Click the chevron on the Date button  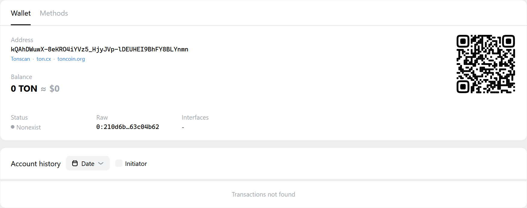pos(100,164)
